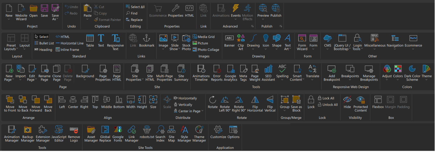Toggle the Lock on object
The width and height of the screenshot is (435, 152).
pos(311,102)
